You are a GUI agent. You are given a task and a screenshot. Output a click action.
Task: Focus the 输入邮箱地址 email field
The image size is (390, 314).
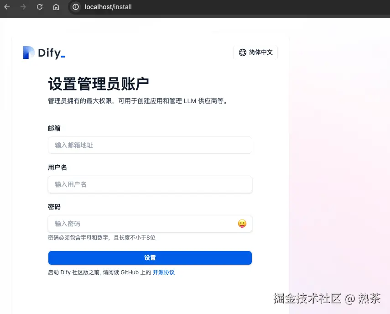150,145
